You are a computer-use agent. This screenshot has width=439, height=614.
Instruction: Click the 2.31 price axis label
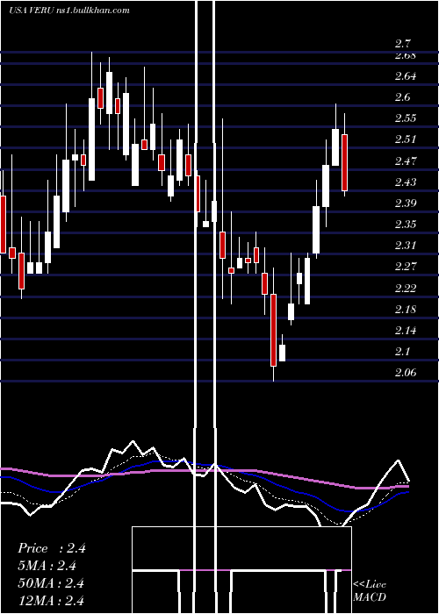(x=406, y=245)
